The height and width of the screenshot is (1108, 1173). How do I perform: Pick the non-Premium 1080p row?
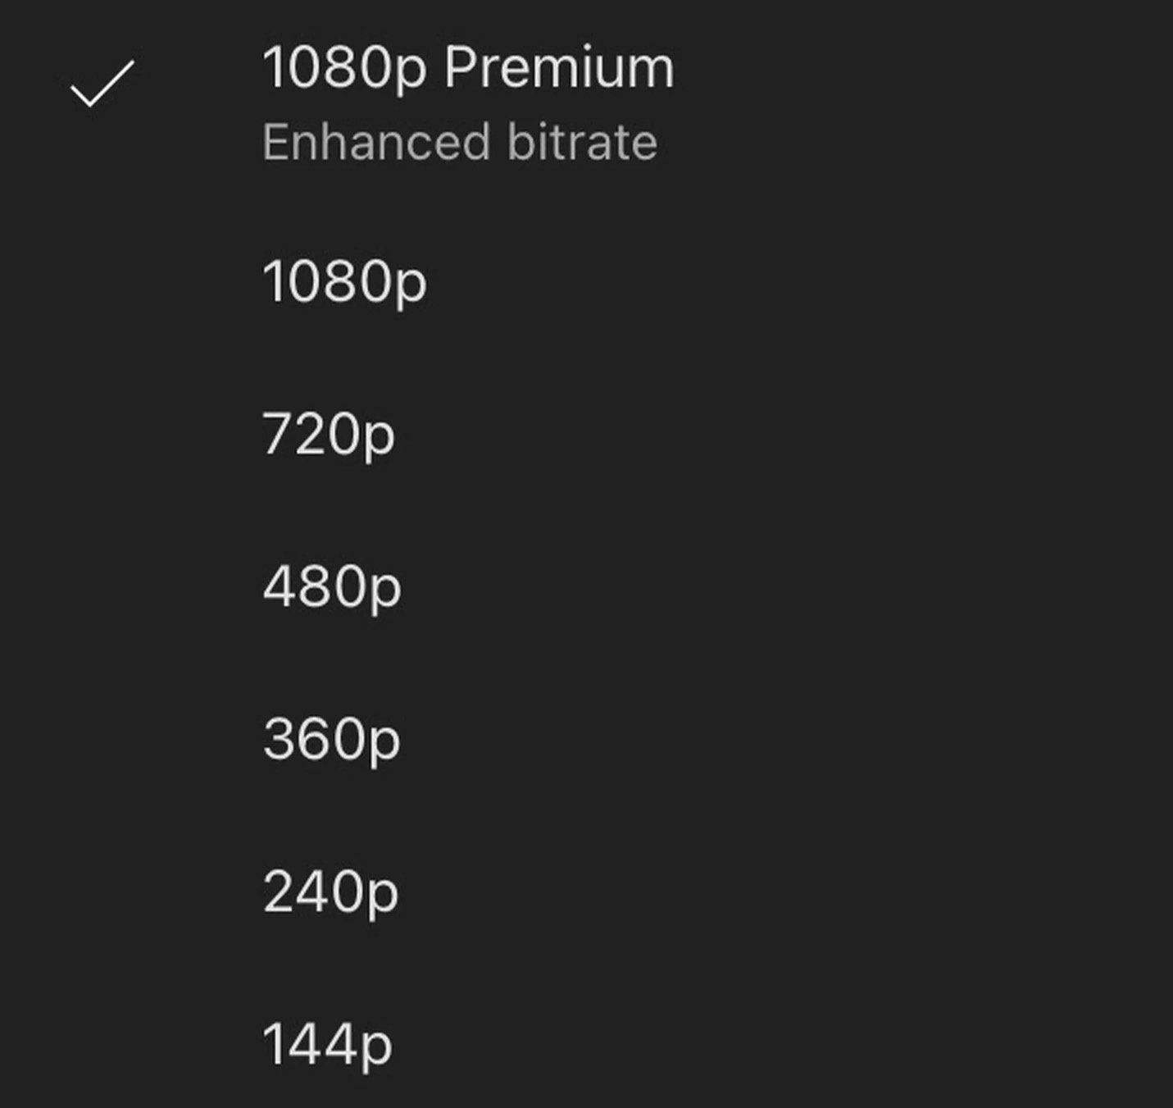click(x=344, y=283)
